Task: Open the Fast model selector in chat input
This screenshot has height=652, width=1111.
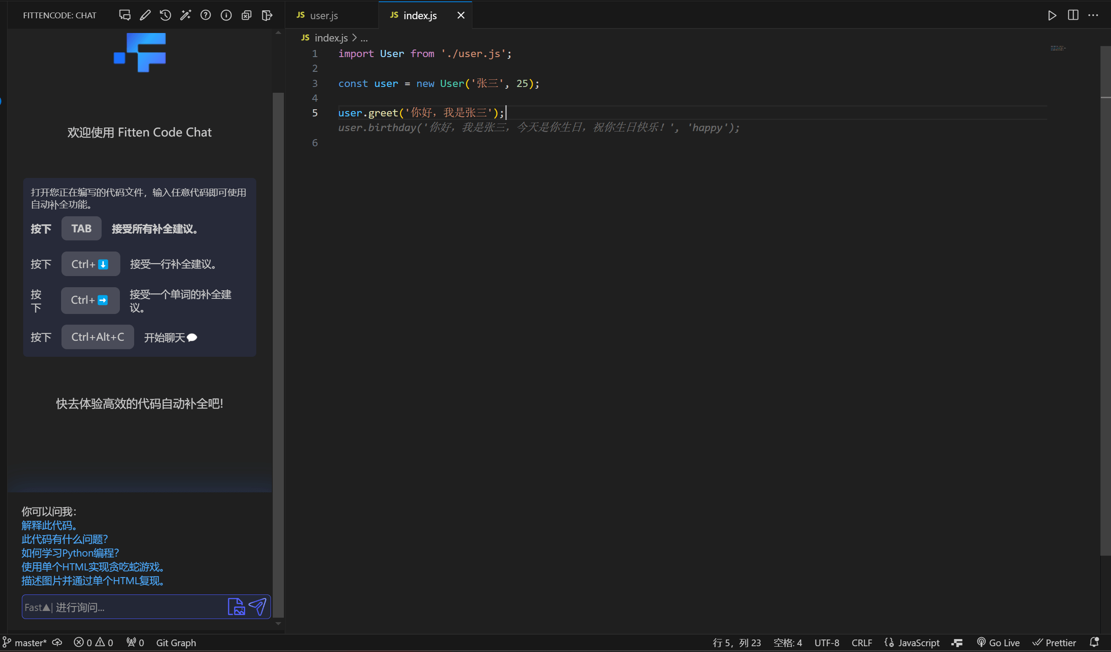Action: (37, 607)
